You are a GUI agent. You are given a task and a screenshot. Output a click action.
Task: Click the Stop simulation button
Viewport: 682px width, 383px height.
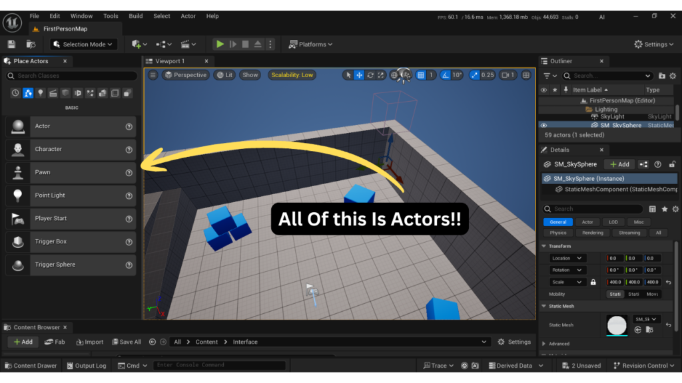(245, 45)
